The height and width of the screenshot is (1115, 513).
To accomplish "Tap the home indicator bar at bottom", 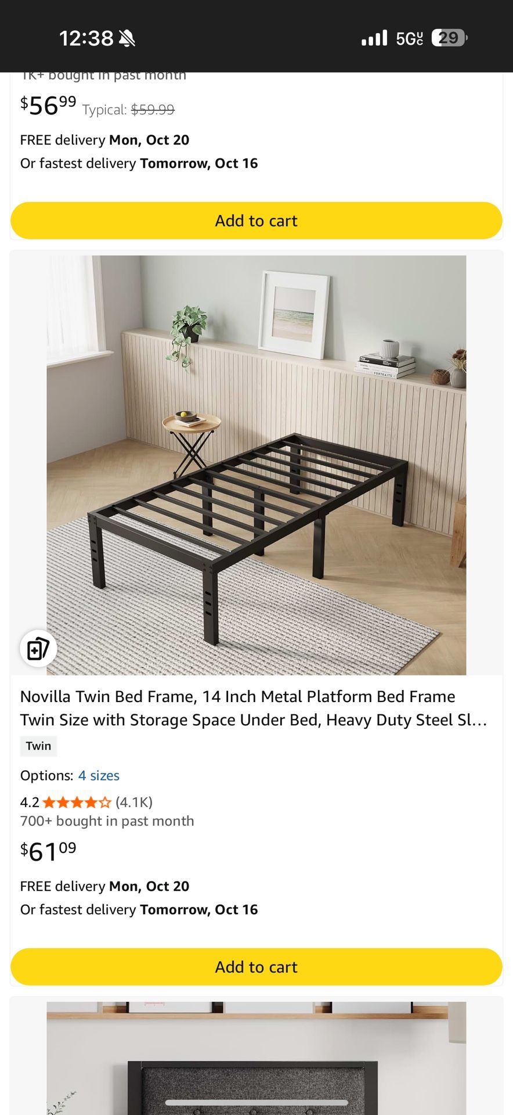I will (x=256, y=1102).
